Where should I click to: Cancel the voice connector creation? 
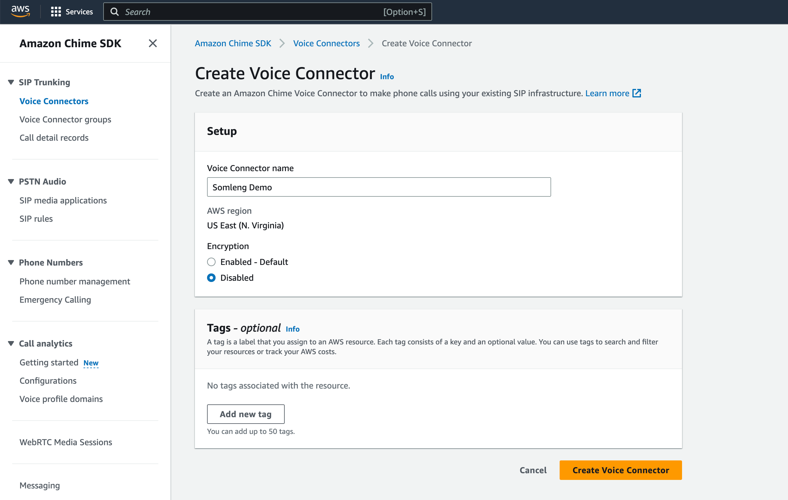533,470
